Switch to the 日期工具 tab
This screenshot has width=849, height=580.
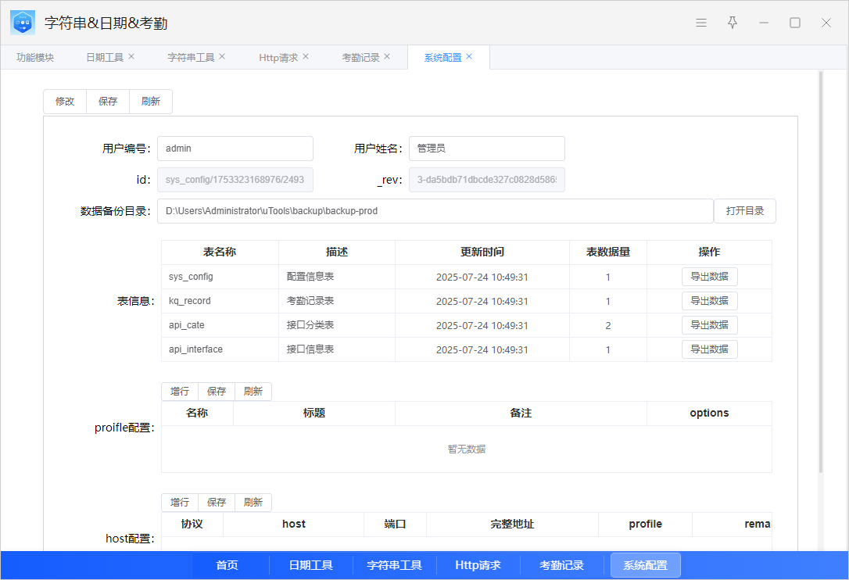pyautogui.click(x=105, y=57)
